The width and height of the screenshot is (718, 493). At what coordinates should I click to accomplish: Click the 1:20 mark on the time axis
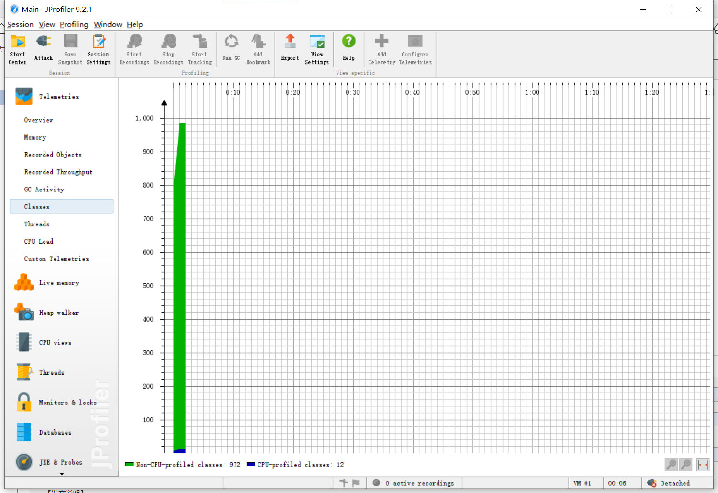(652, 92)
